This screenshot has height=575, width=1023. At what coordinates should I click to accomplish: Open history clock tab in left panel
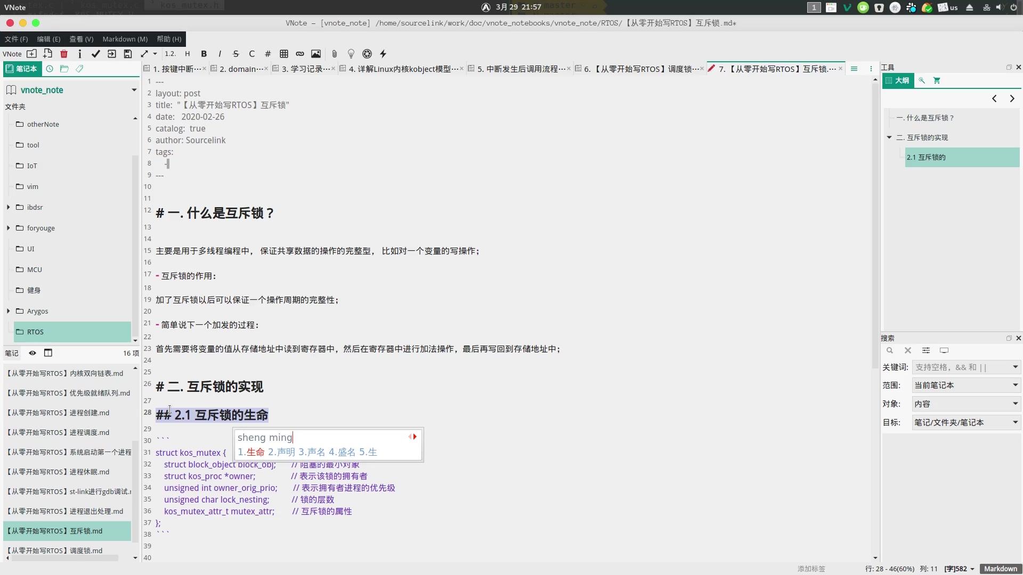tap(50, 69)
